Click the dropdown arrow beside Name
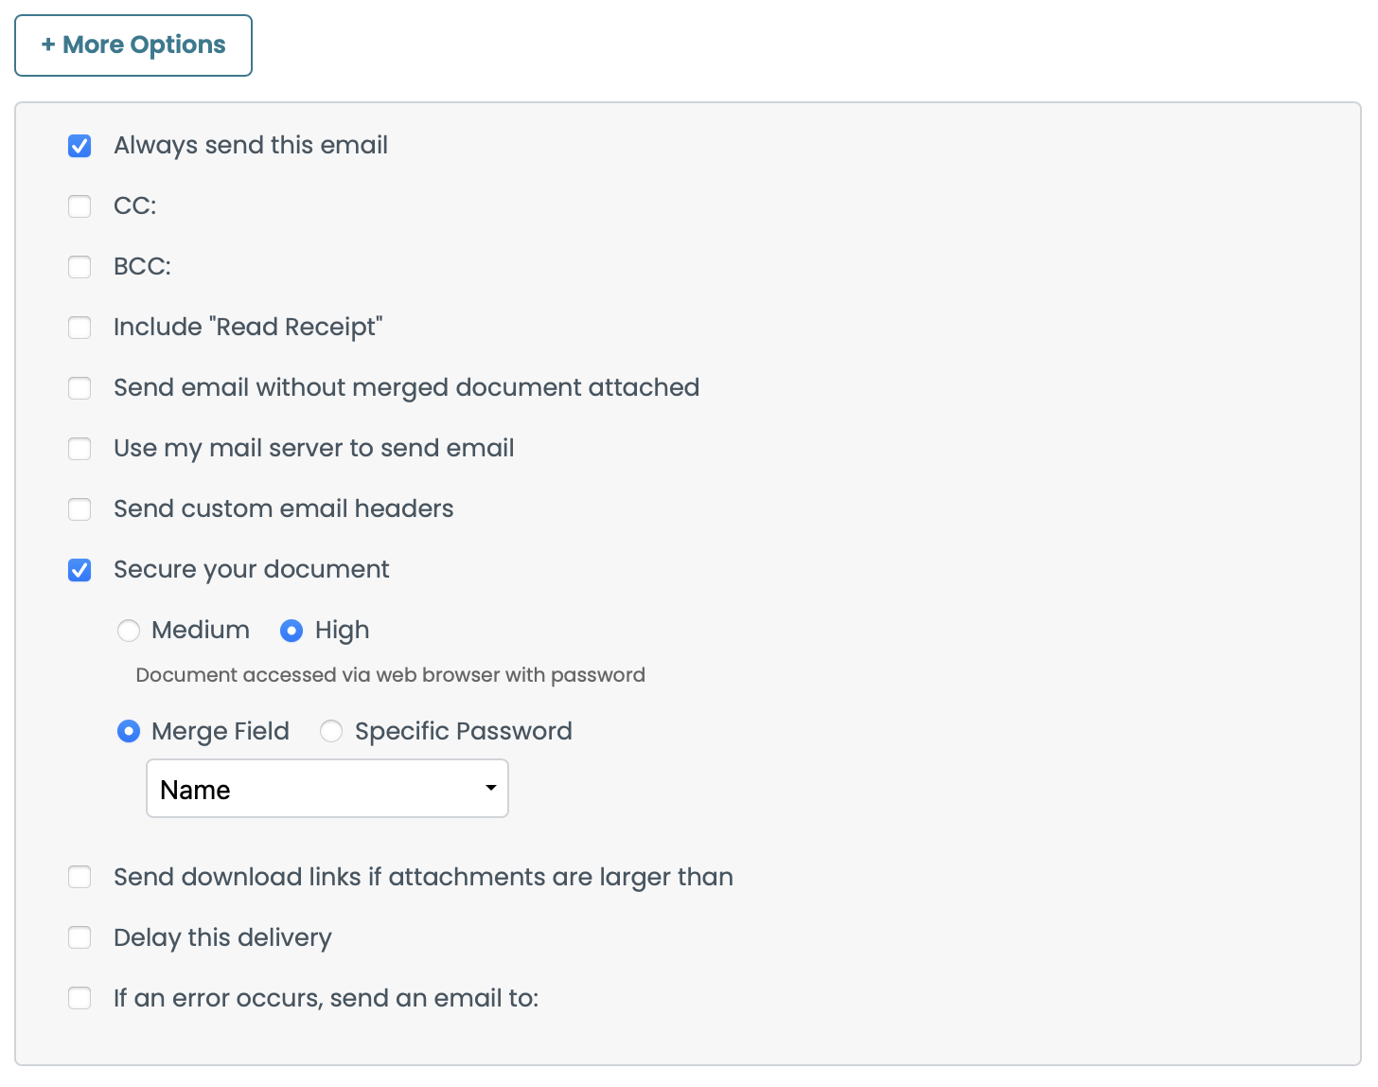 coord(490,789)
